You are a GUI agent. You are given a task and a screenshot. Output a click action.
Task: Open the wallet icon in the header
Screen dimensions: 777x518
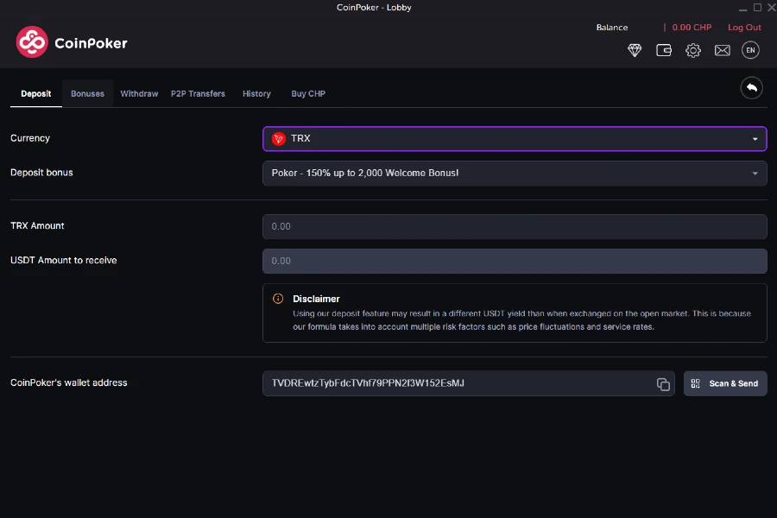tap(664, 51)
